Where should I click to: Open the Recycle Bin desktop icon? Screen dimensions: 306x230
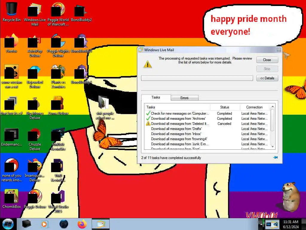[12, 11]
